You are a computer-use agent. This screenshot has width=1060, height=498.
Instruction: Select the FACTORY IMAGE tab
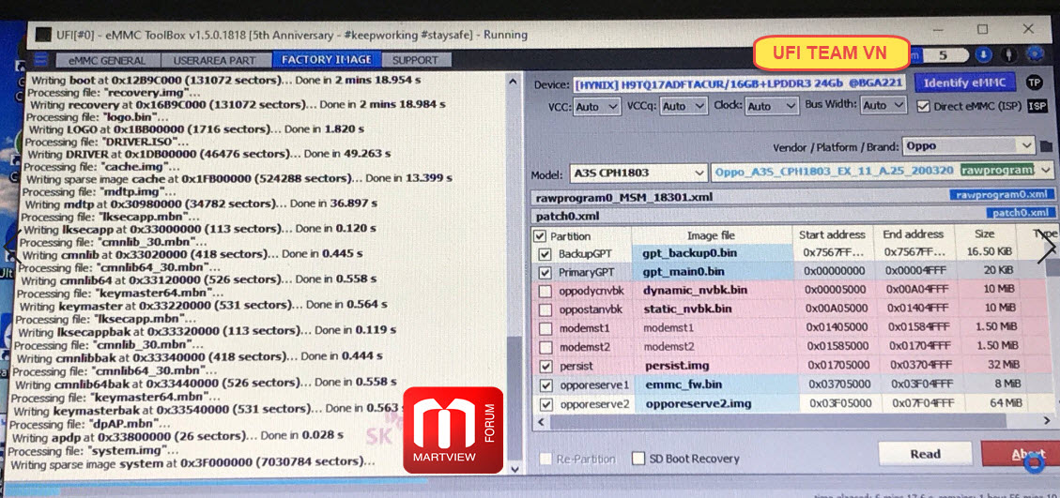click(327, 59)
